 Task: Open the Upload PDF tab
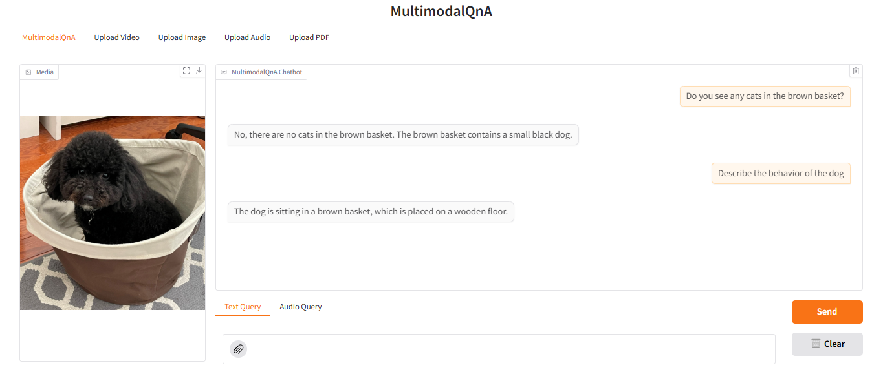[309, 37]
